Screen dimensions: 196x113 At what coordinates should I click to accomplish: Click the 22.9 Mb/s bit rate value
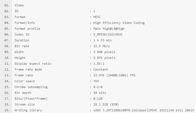coord(102,46)
